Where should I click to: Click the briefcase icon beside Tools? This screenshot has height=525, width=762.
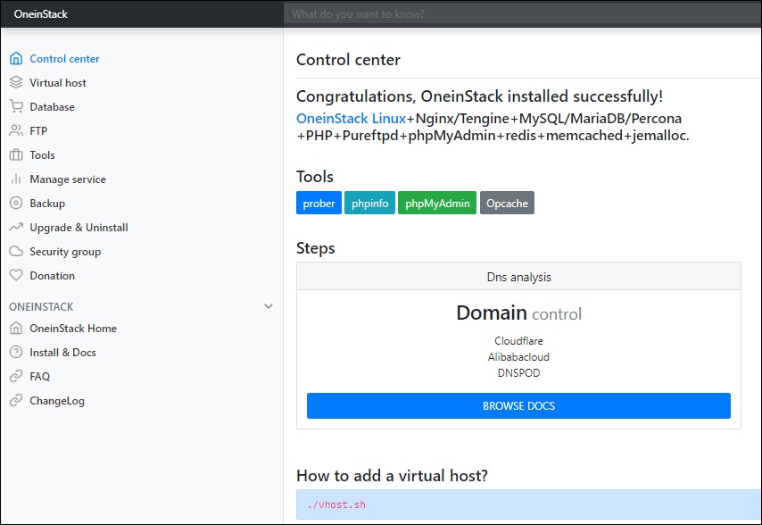[x=16, y=155]
